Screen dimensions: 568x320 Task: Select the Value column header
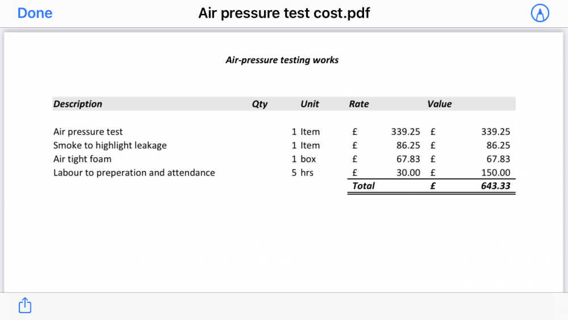(x=440, y=104)
